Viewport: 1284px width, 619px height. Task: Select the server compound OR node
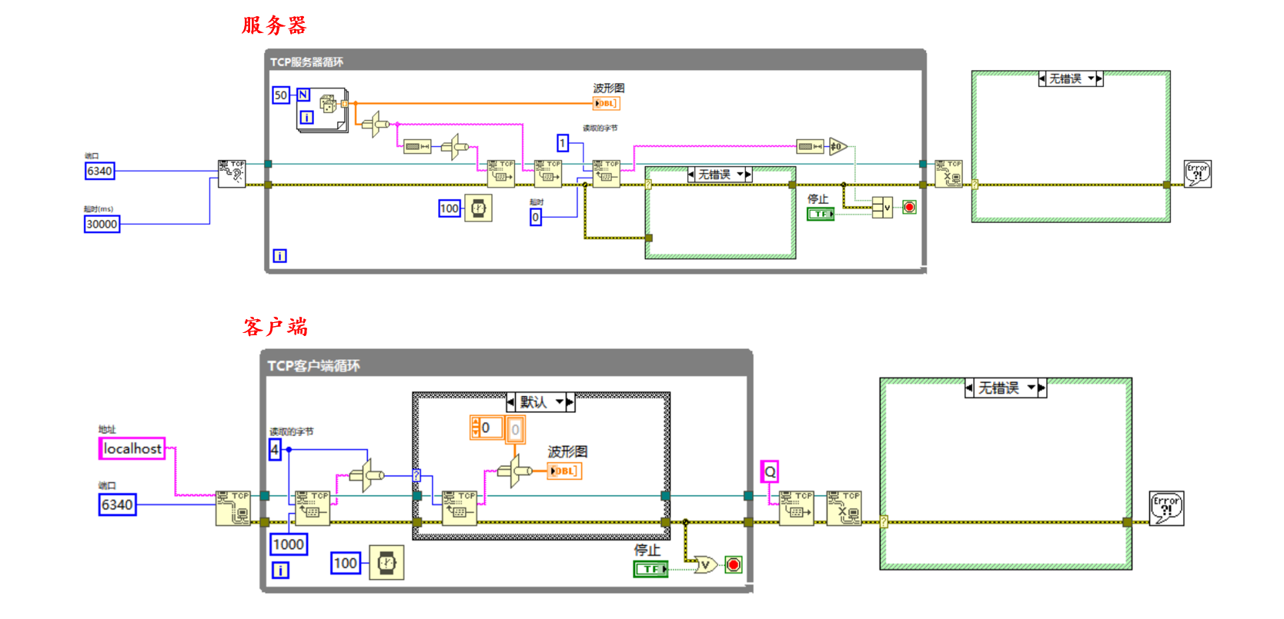coord(882,208)
